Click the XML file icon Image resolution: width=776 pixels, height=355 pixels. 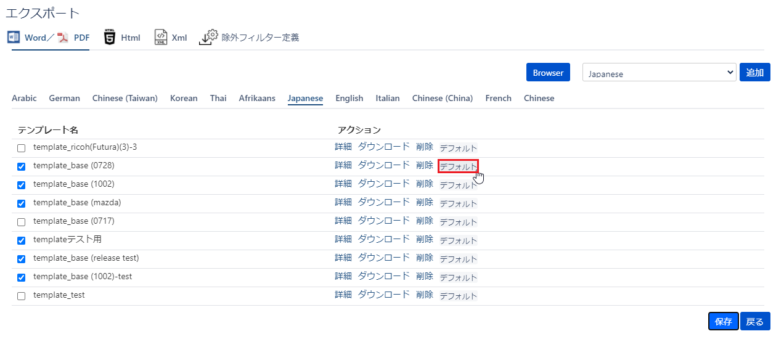pos(160,38)
